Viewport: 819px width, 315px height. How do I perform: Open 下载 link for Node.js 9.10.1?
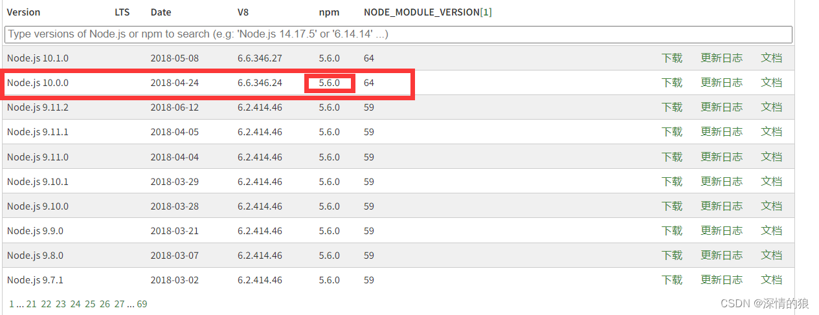click(x=672, y=182)
